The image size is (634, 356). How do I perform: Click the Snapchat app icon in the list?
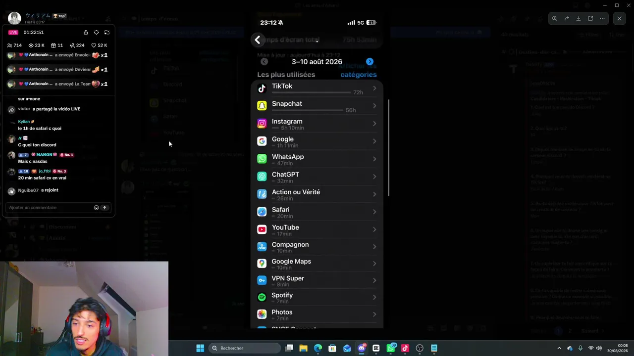[x=262, y=106]
